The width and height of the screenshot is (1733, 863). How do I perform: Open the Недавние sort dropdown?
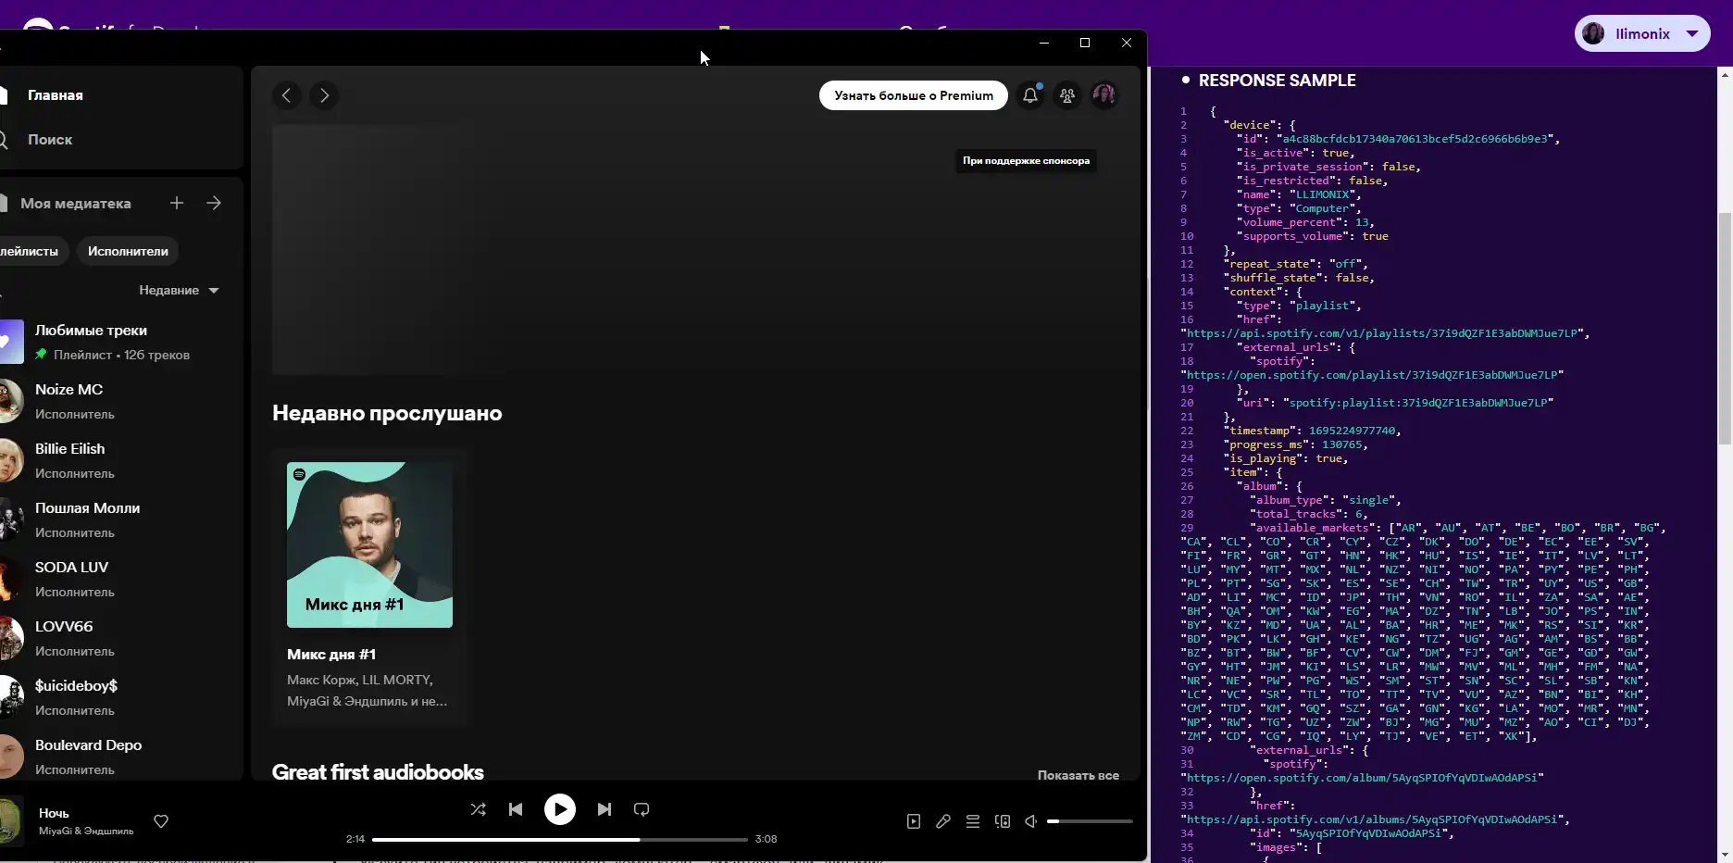[179, 291]
